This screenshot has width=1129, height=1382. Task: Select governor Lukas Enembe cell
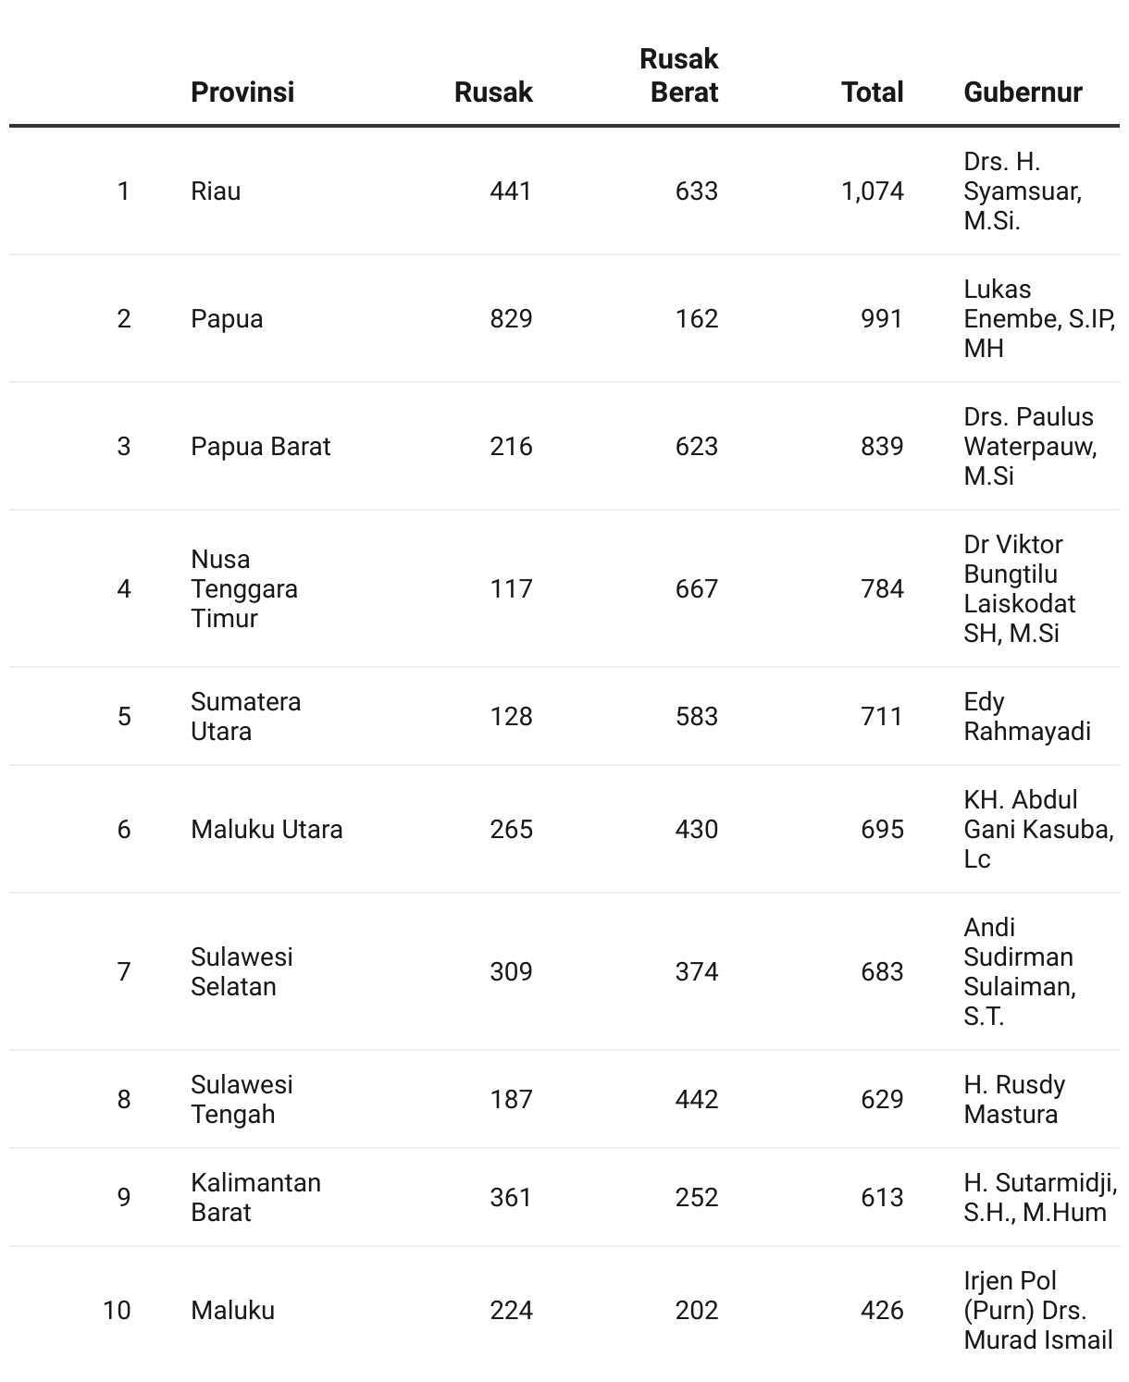pos(1039,318)
